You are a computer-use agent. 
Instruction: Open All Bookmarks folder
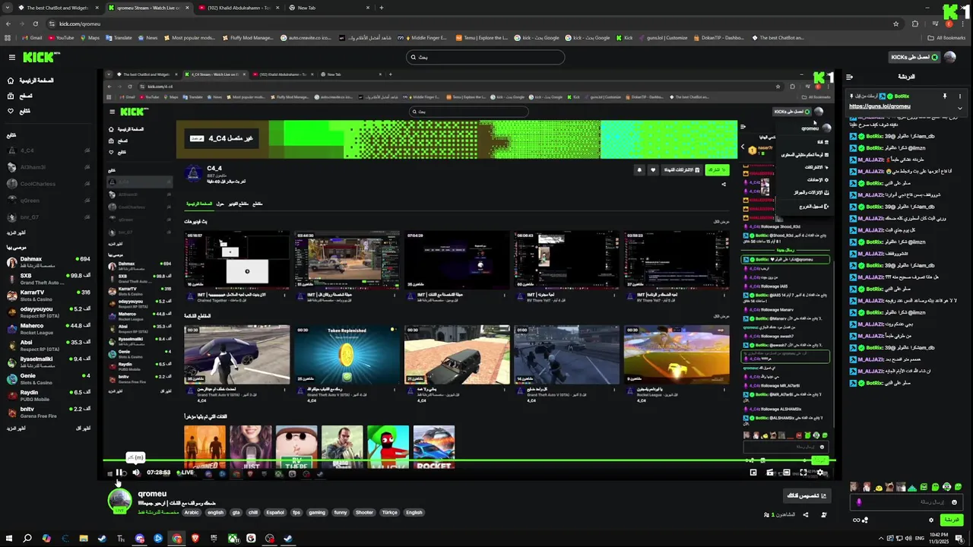coord(947,37)
